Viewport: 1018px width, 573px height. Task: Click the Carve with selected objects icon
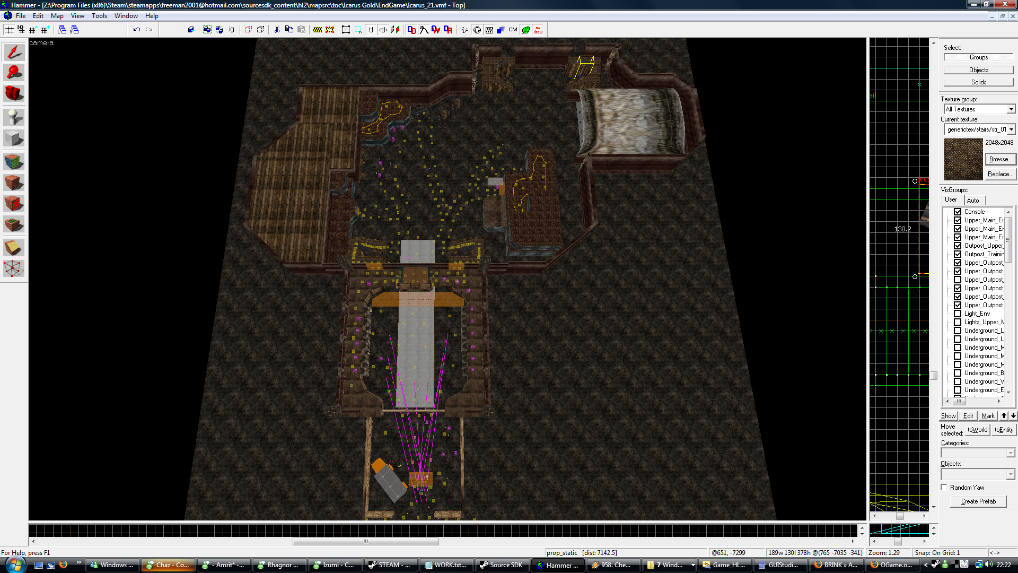tap(191, 30)
